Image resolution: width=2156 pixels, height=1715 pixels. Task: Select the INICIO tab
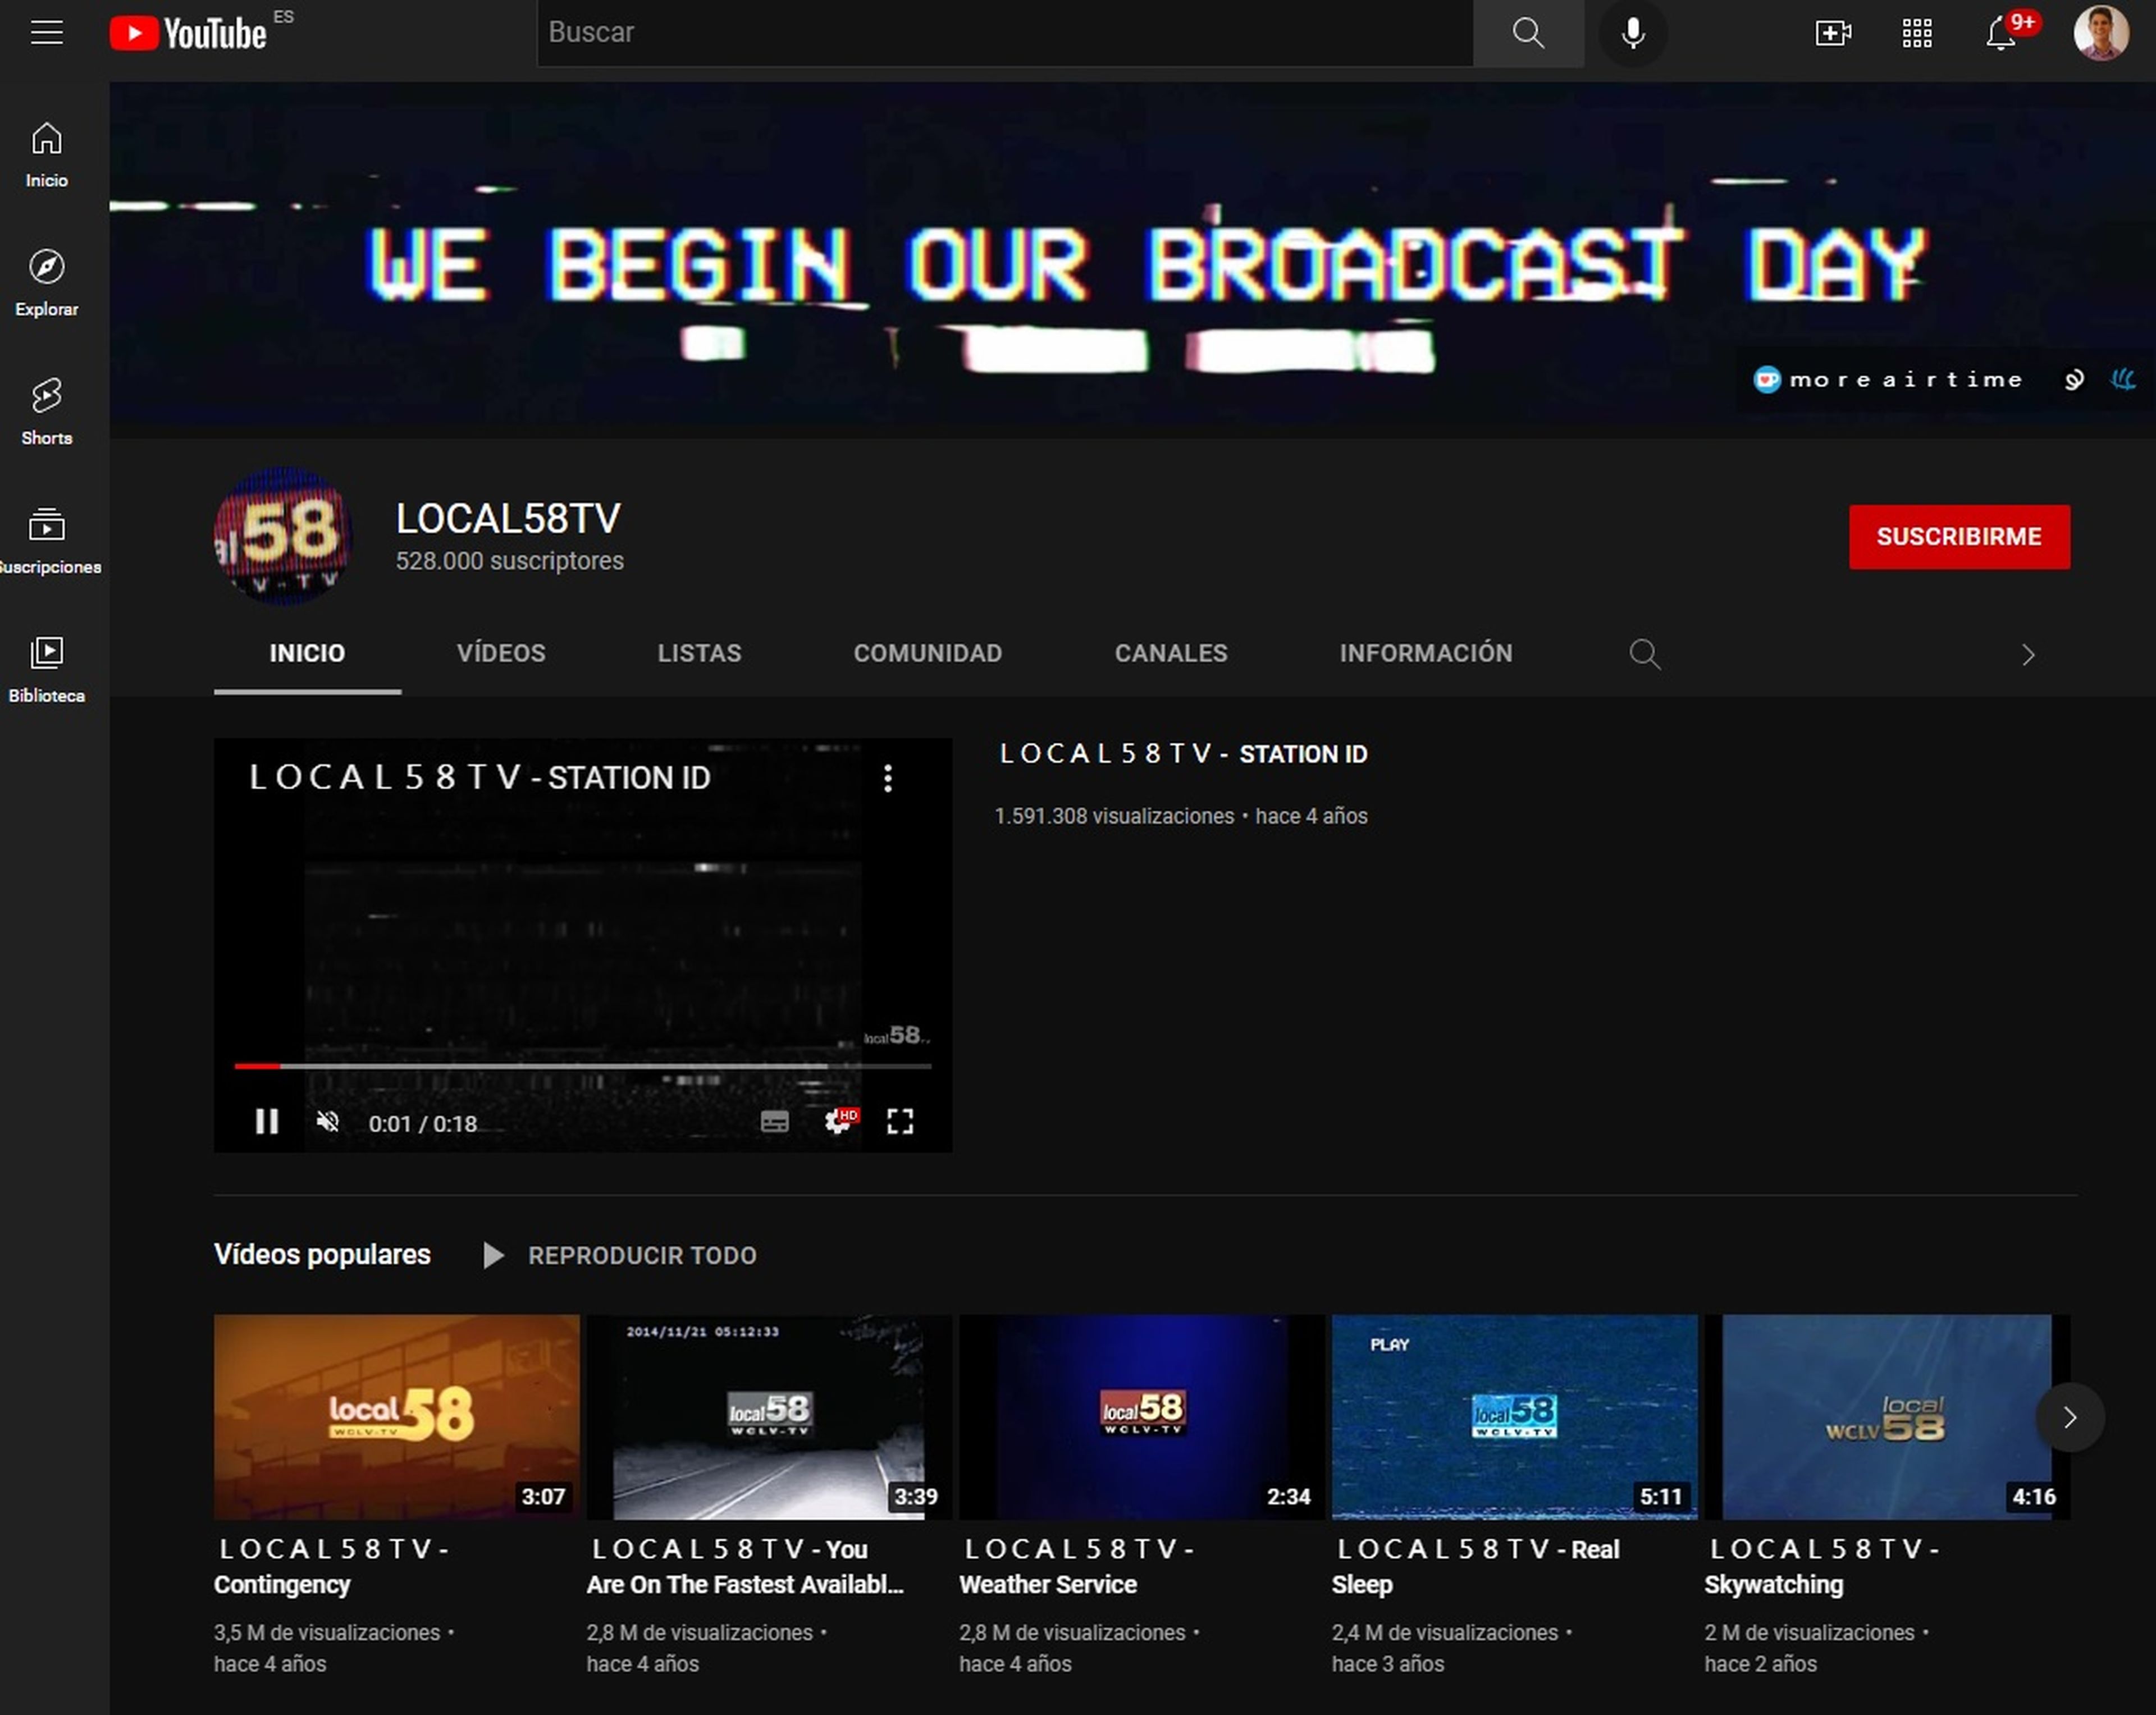click(x=307, y=654)
